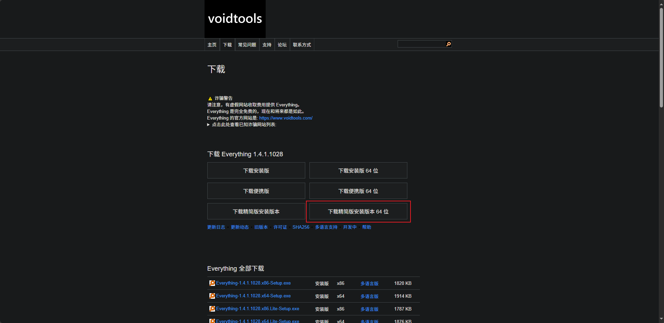
Task: Click the 下载 Everything 1.4.1.1028 heading
Action: [x=245, y=154]
